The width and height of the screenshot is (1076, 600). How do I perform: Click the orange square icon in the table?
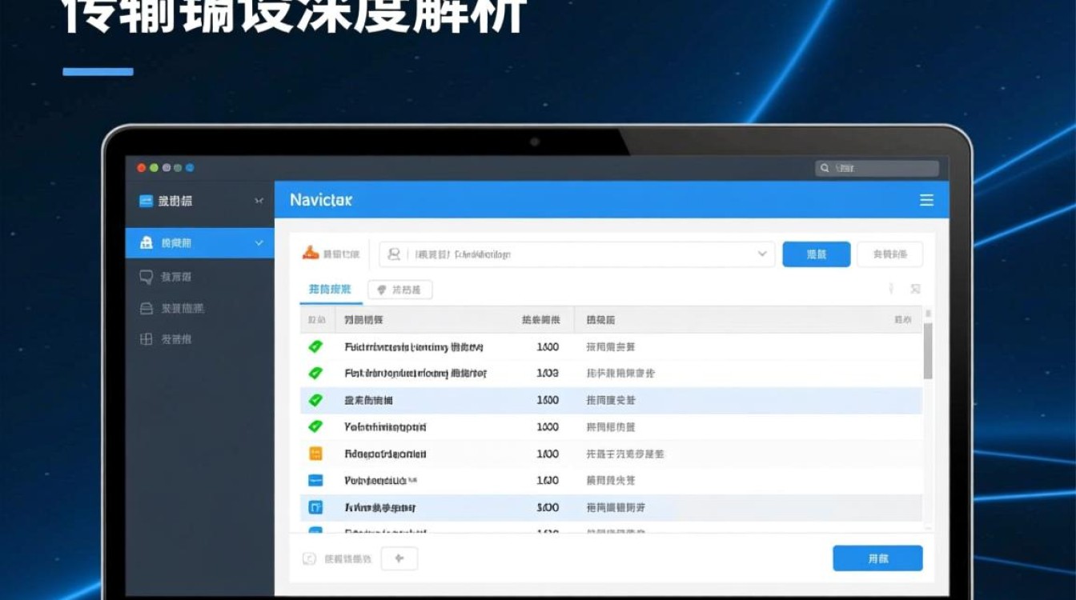(315, 454)
